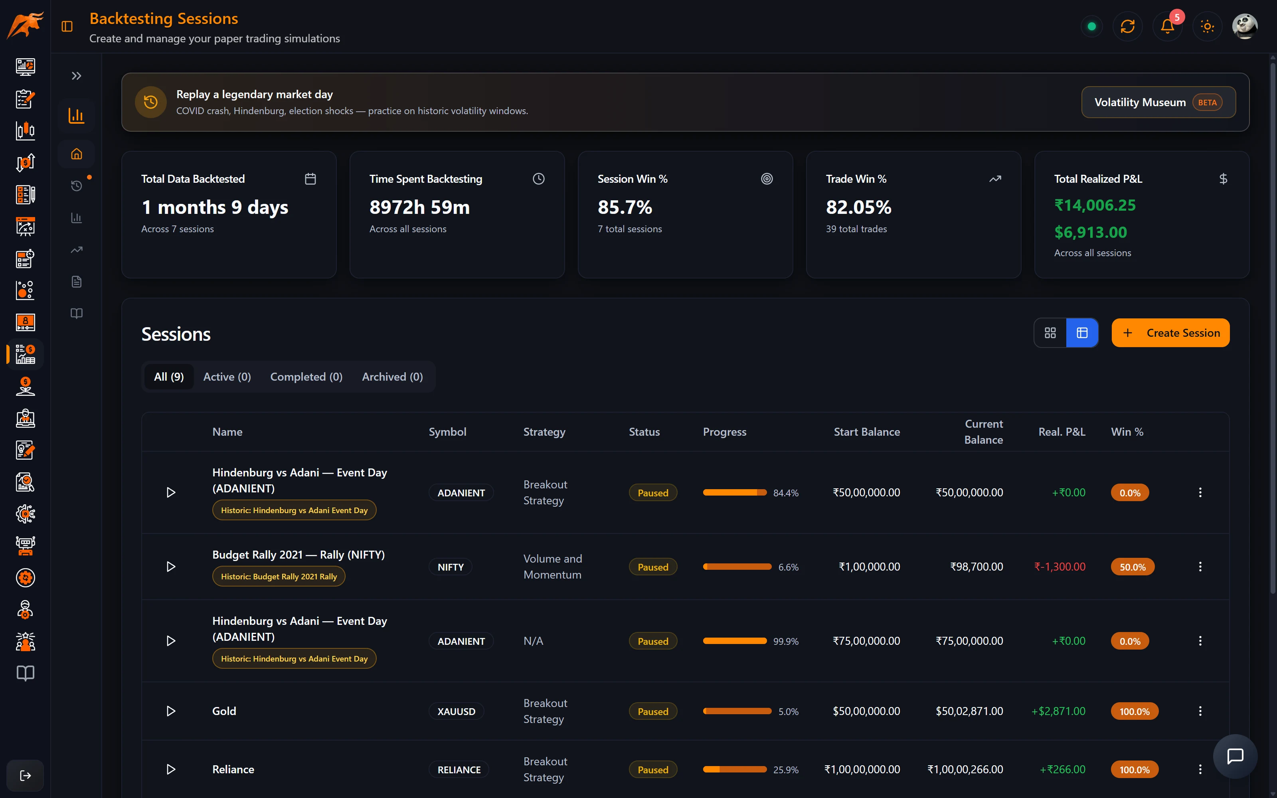Open the trending line icon in secondary sidebar
The height and width of the screenshot is (798, 1277).
click(x=77, y=250)
